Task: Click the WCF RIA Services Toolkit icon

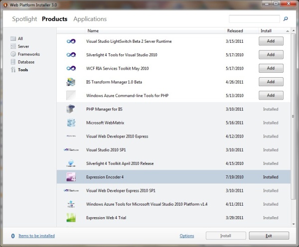Action: 71,68
